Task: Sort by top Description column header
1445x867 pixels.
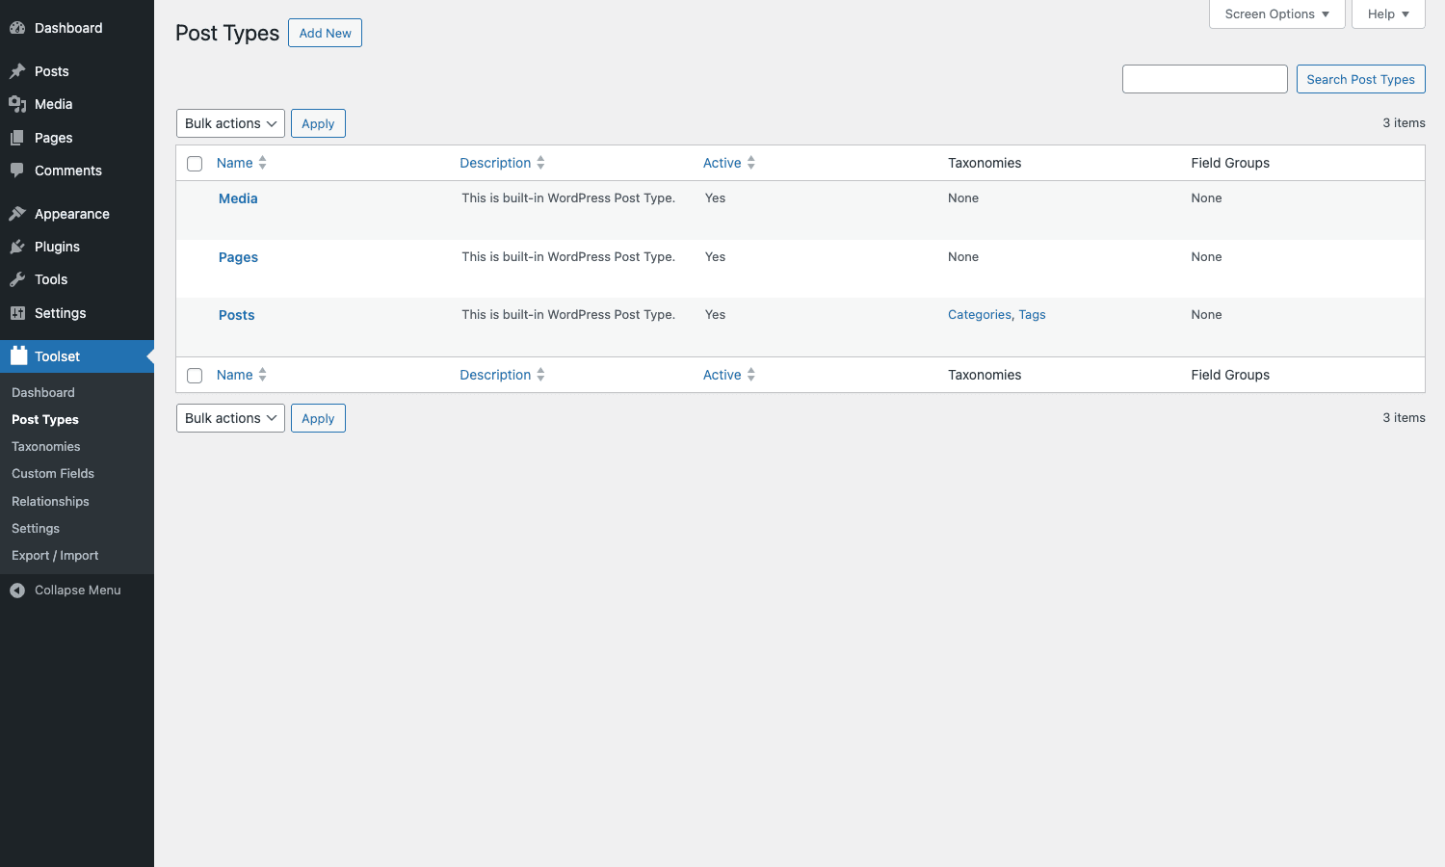Action: click(x=495, y=163)
